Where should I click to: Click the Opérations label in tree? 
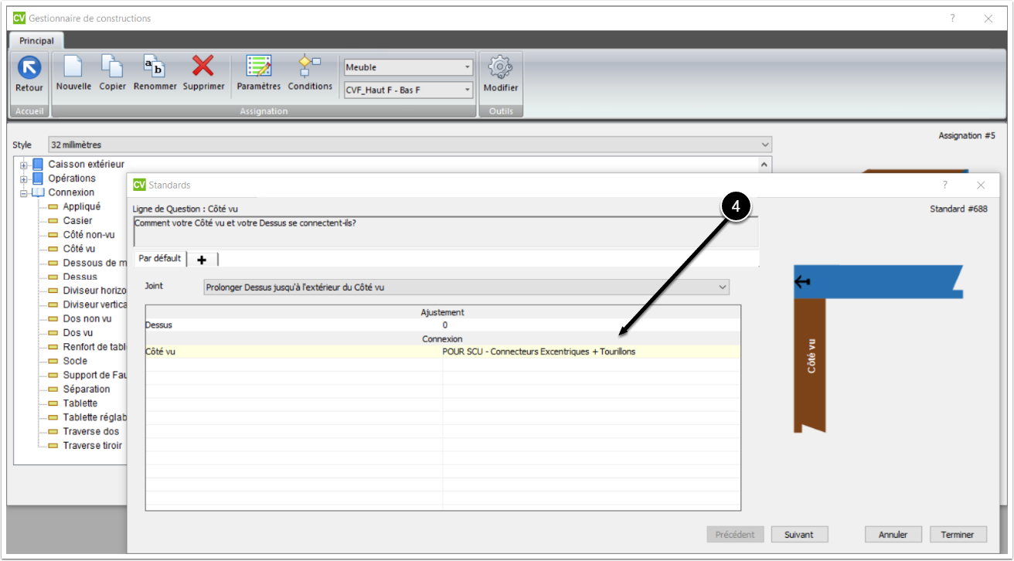tap(72, 178)
